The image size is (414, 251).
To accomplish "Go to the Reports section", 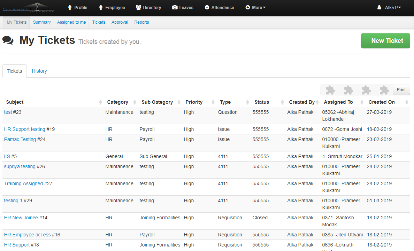I will pos(141,22).
